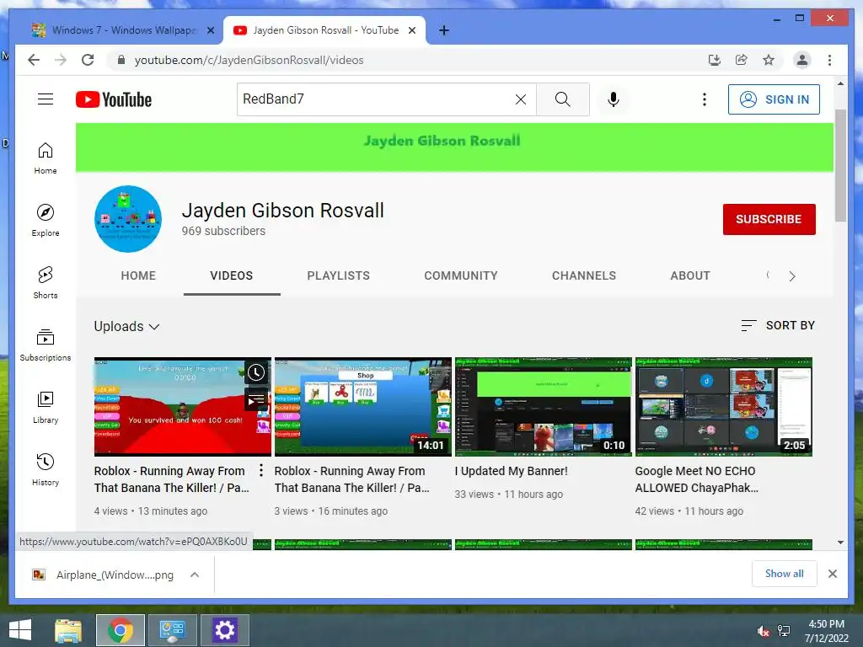Open the YouTube hamburger guide menu

pyautogui.click(x=46, y=99)
